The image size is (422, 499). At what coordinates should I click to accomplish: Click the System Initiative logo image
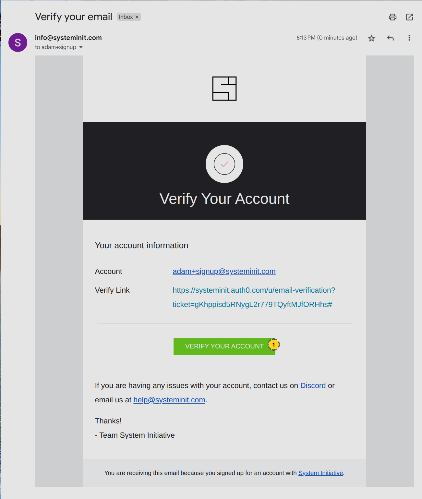pyautogui.click(x=224, y=89)
